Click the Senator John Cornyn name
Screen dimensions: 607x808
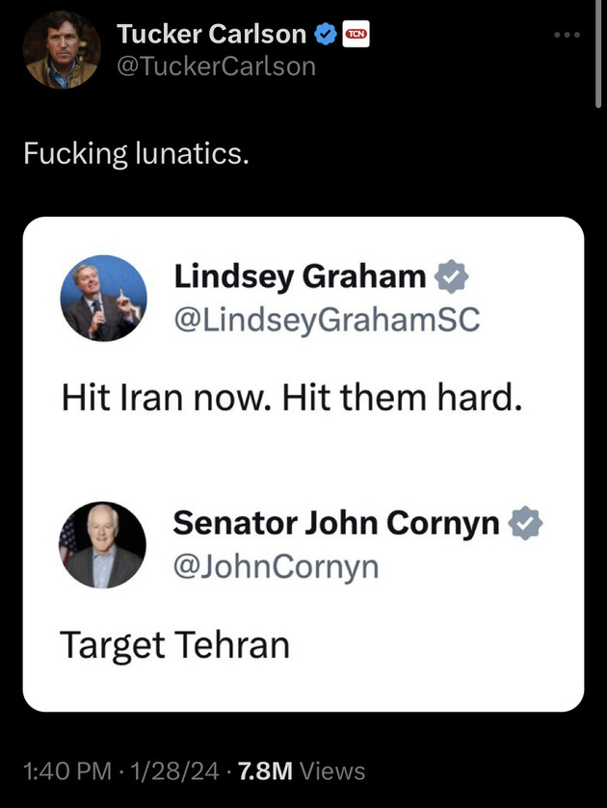(336, 523)
